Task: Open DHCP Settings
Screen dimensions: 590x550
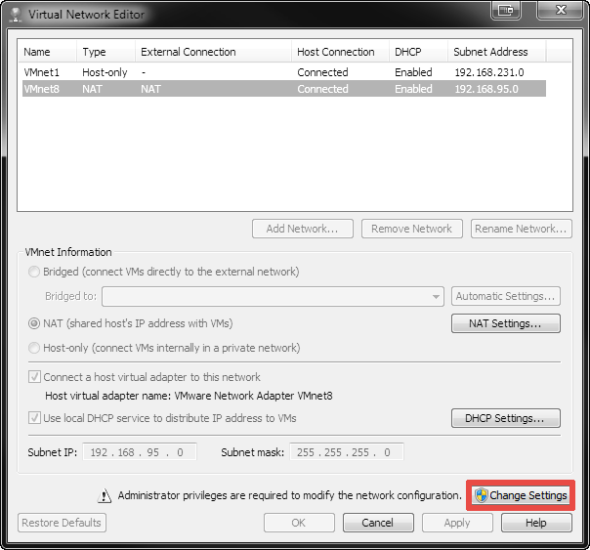Action: pos(506,418)
